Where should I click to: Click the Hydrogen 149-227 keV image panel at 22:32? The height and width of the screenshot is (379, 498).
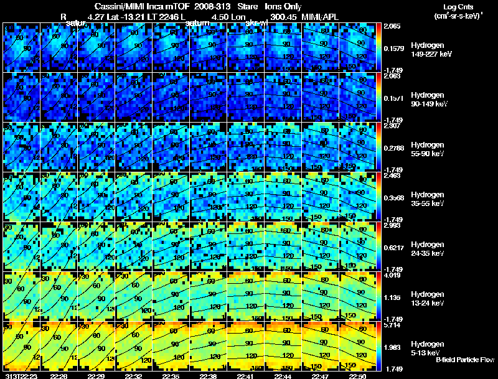(134, 47)
